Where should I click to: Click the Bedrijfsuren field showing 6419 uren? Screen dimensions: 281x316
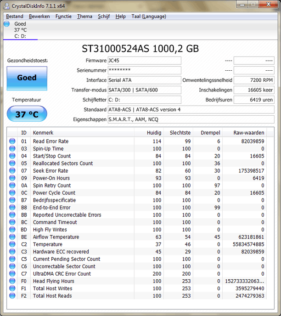(x=254, y=100)
